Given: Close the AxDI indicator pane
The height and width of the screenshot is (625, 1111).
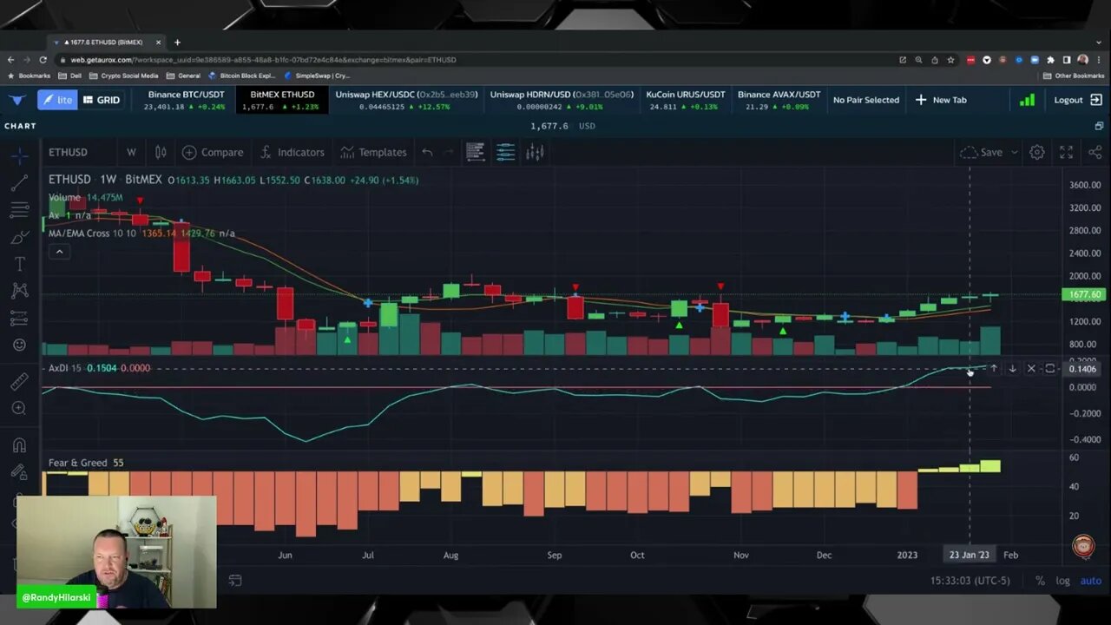Looking at the screenshot, I should [x=1031, y=369].
